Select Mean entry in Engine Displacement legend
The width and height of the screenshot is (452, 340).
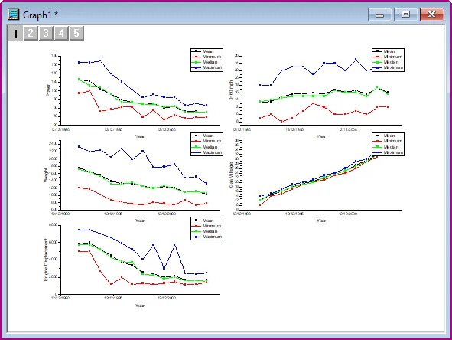[x=203, y=221]
